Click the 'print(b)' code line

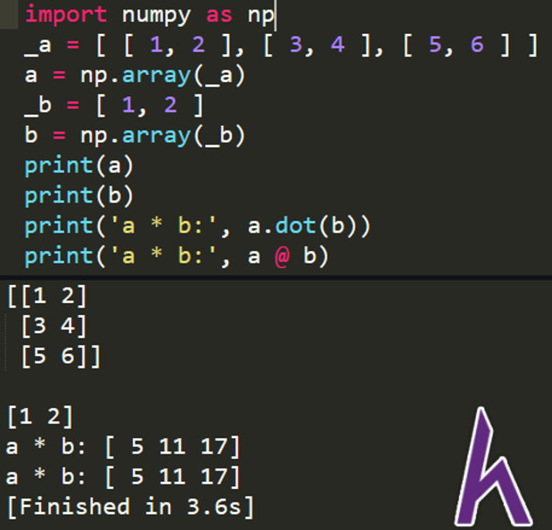pyautogui.click(x=79, y=195)
